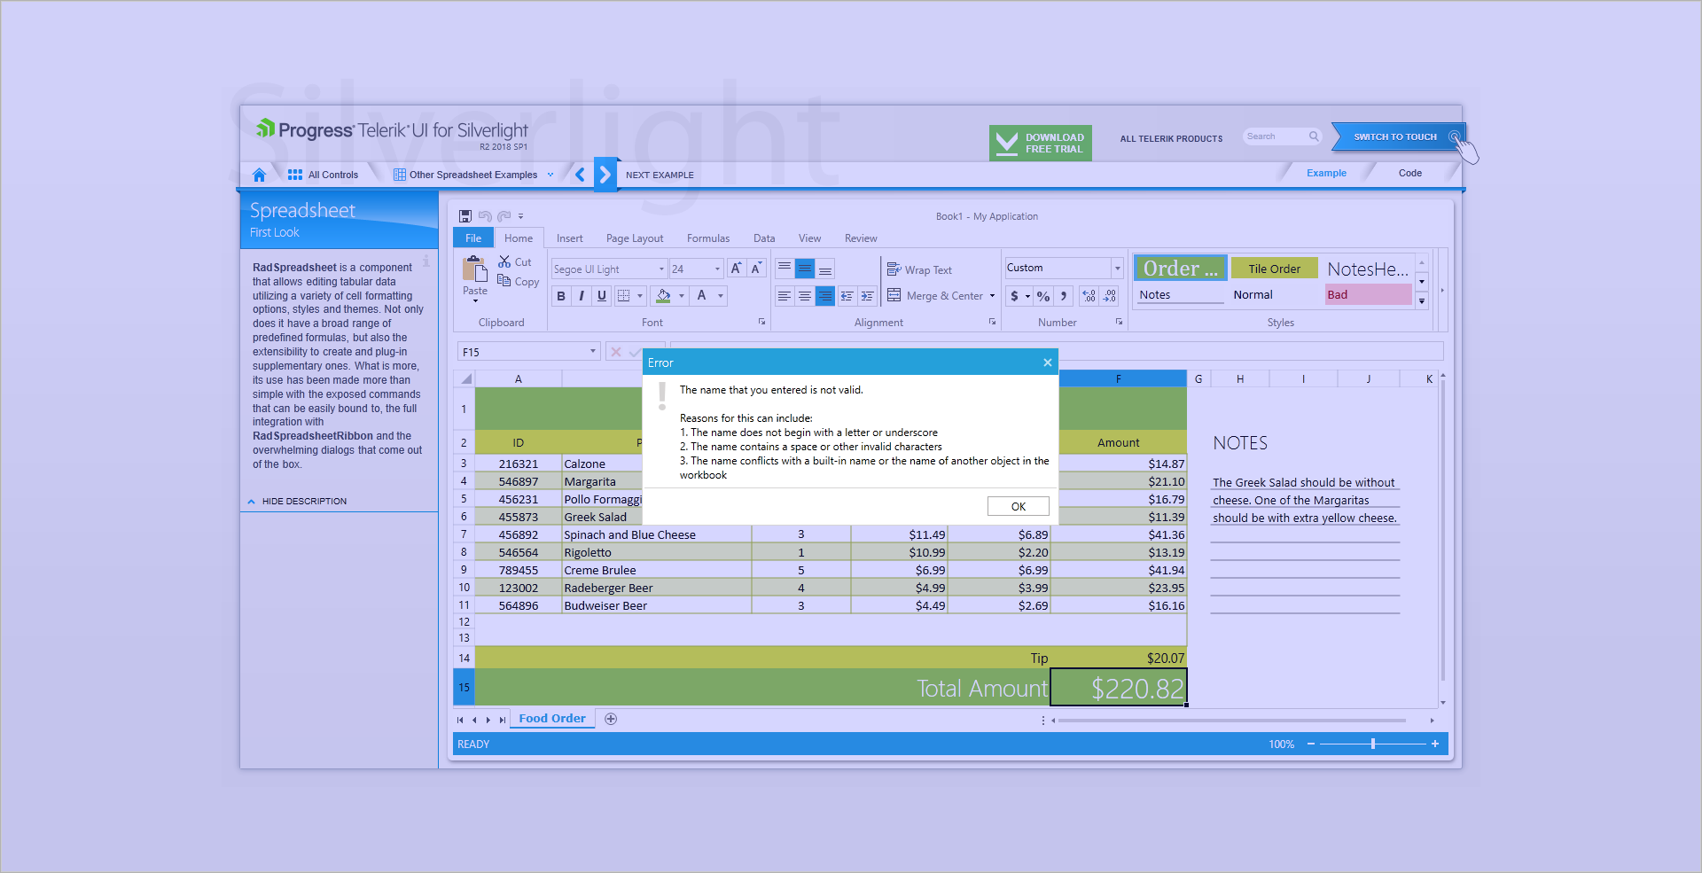
Task: Toggle bottom vertical alignment
Action: (x=825, y=269)
